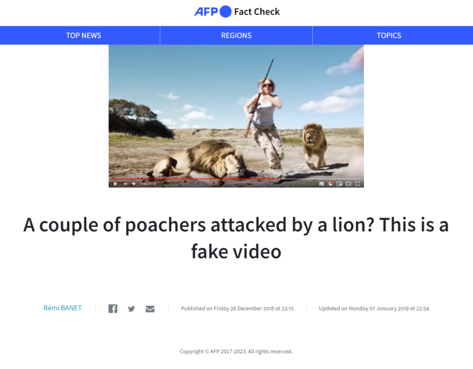This screenshot has height=369, width=473.
Task: Open the TOP NEWS menu
Action: [x=84, y=35]
